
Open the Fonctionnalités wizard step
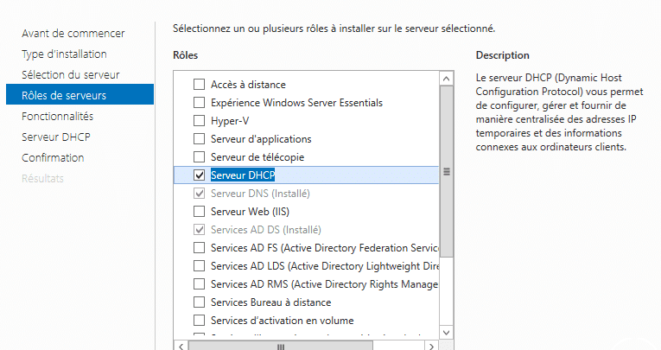pos(58,116)
